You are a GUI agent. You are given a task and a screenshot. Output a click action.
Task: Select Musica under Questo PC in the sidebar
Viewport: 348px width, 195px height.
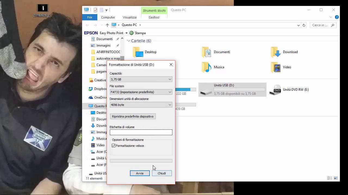(98, 139)
